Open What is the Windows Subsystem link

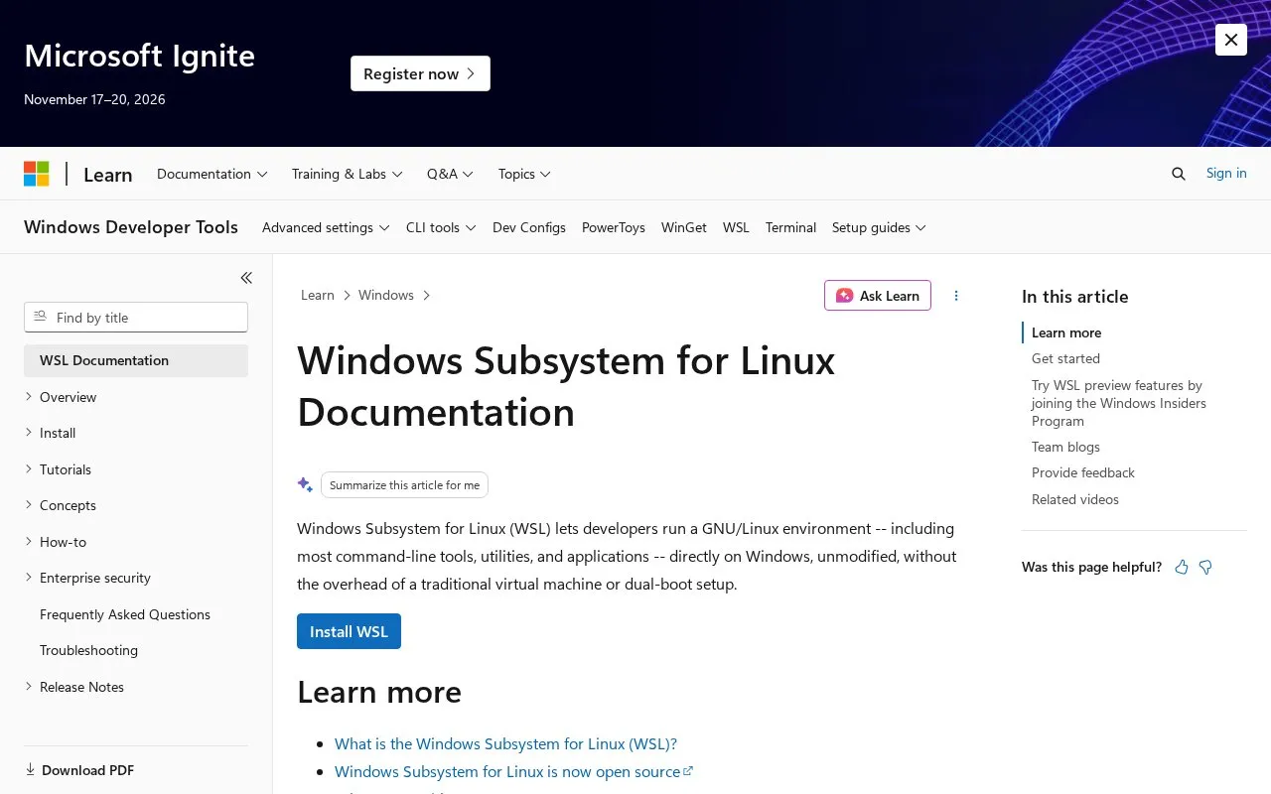coord(505,743)
